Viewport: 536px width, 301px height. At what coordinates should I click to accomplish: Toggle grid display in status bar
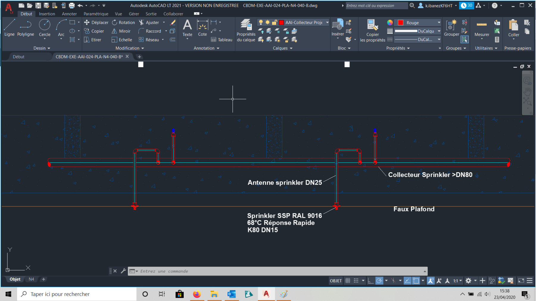coord(348,280)
